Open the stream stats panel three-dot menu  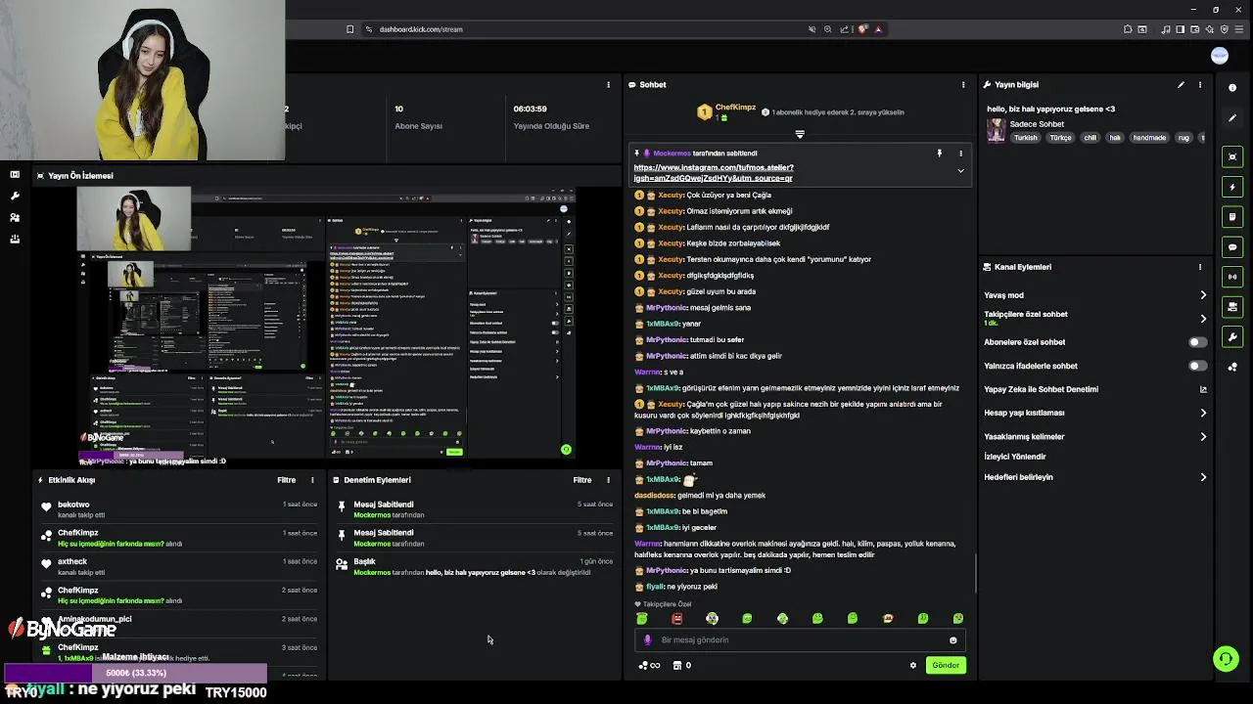click(608, 85)
